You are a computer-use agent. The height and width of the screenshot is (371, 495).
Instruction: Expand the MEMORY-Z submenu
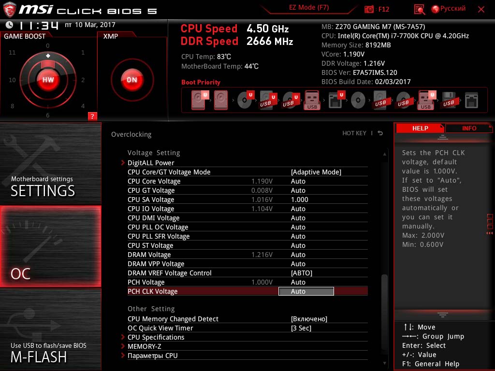coord(144,346)
